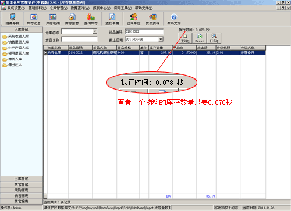Expand the 仓库名称 dropdown arrow

click(95, 31)
